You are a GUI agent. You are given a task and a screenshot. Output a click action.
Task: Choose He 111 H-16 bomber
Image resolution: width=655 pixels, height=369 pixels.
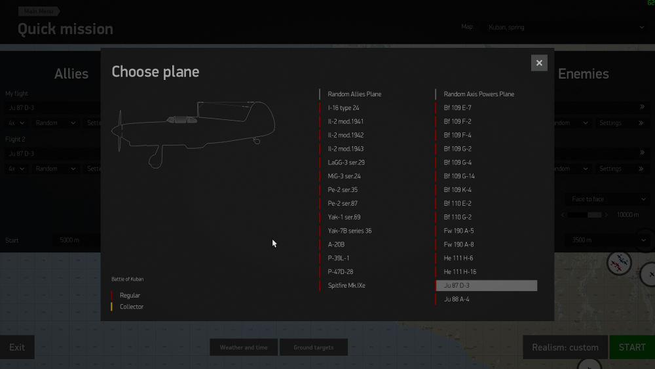coord(460,271)
